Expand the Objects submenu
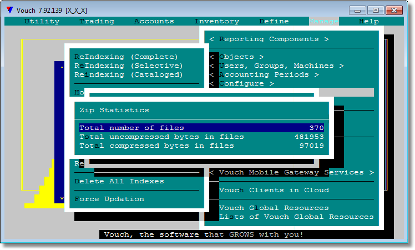415x250 pixels. [236, 57]
